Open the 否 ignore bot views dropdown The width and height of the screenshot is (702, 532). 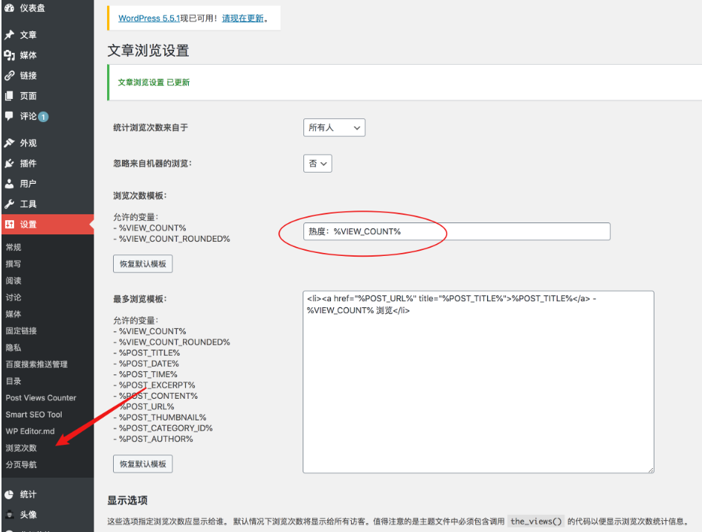[318, 164]
